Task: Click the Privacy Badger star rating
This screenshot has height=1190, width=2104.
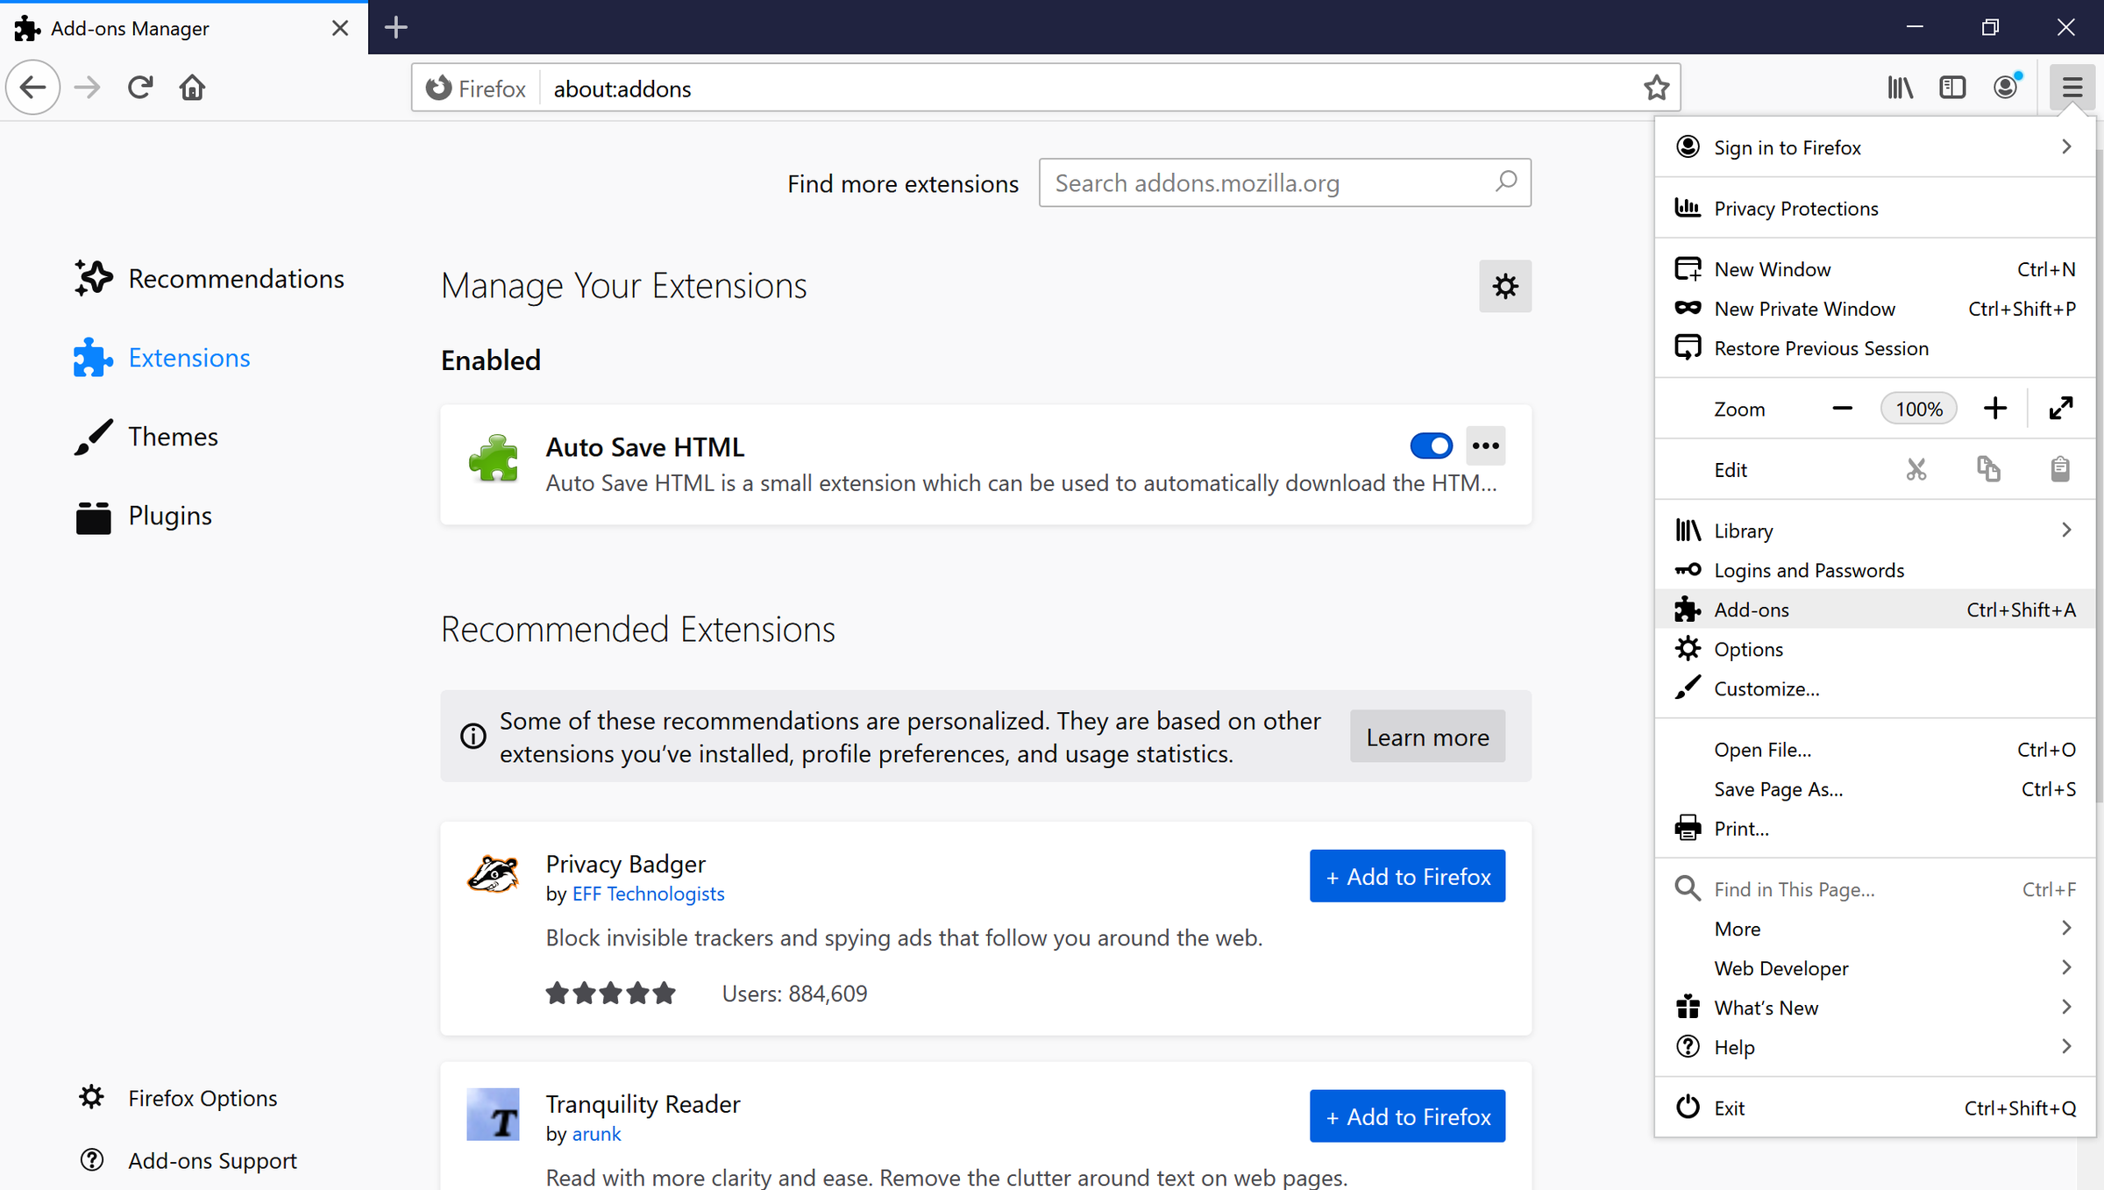Action: point(610,994)
